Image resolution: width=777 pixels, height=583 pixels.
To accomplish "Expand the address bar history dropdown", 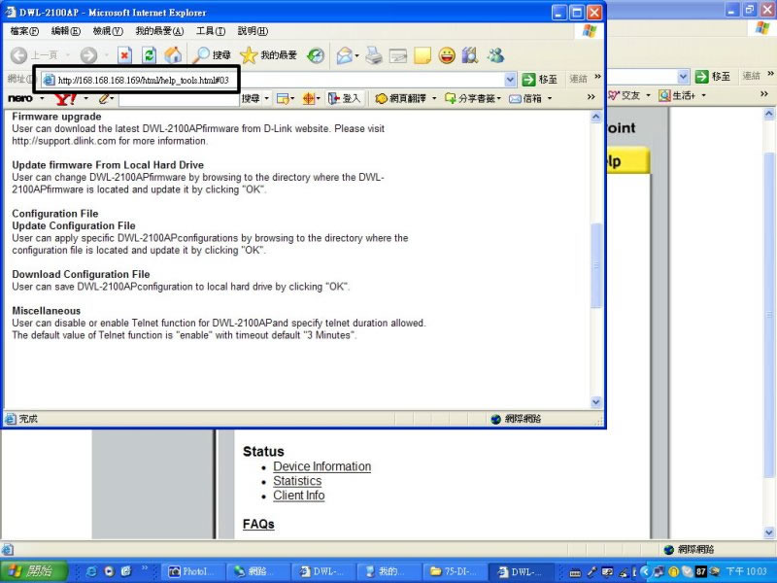I will [511, 80].
